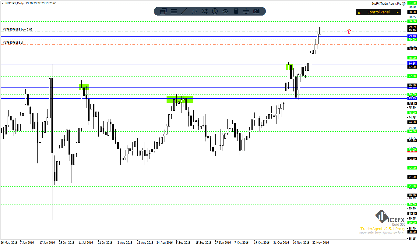The height and width of the screenshot is (246, 419).
Task: Click the vertical compress arrows icon
Action: click(x=246, y=11)
